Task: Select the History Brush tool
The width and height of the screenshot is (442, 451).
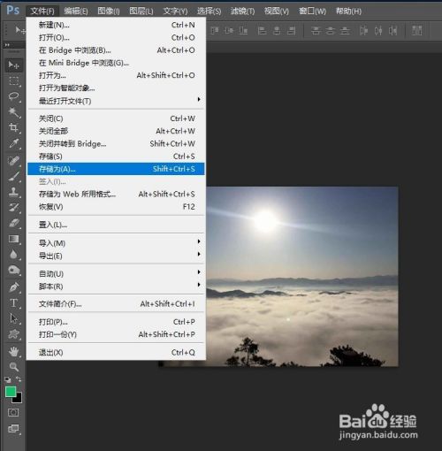Action: pyautogui.click(x=13, y=208)
